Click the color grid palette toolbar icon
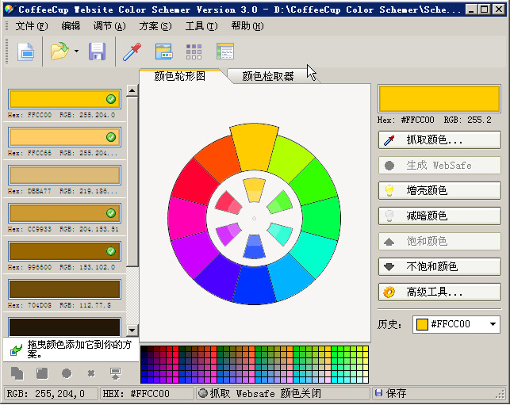Image resolution: width=510 pixels, height=405 pixels. [194, 52]
